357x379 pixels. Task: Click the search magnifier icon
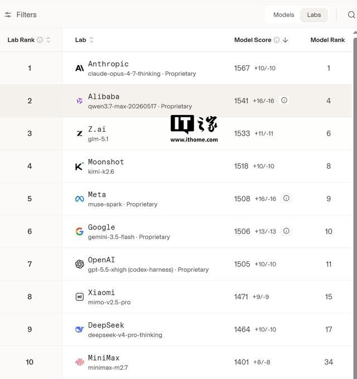click(x=351, y=15)
